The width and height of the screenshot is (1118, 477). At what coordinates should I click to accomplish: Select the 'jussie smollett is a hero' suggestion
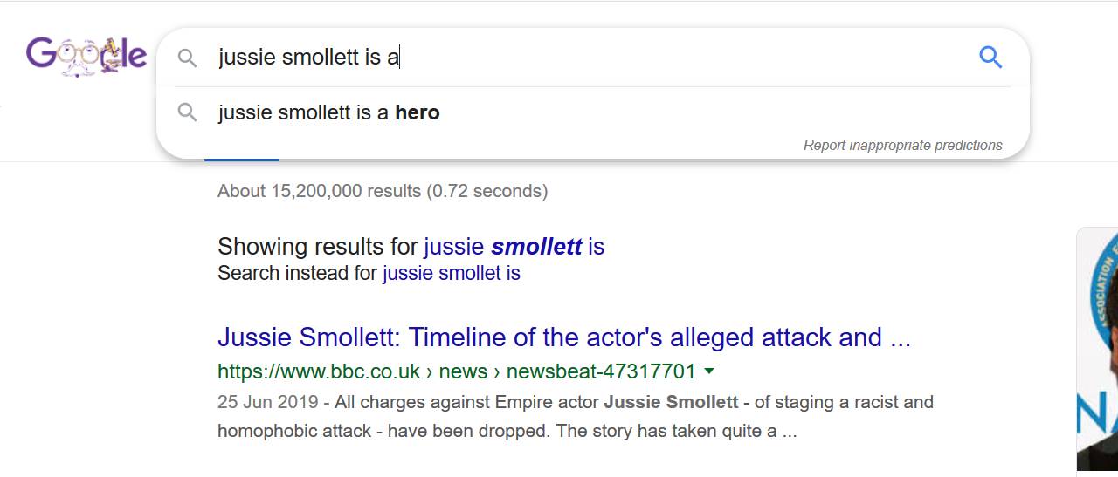pos(592,112)
